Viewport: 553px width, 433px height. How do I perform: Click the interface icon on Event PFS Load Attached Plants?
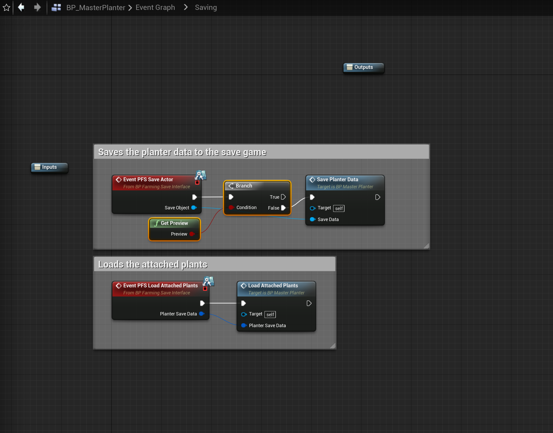208,281
